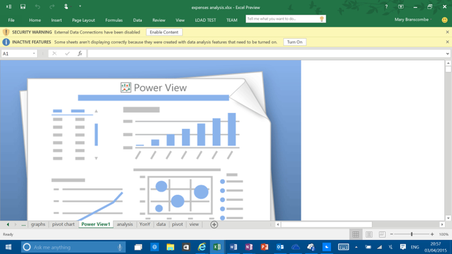Click the Inactive Features info icon
Screen dimensions: 452x254
coord(6,42)
